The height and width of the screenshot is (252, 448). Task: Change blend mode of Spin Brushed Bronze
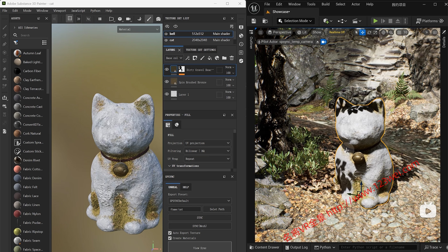[229, 80]
